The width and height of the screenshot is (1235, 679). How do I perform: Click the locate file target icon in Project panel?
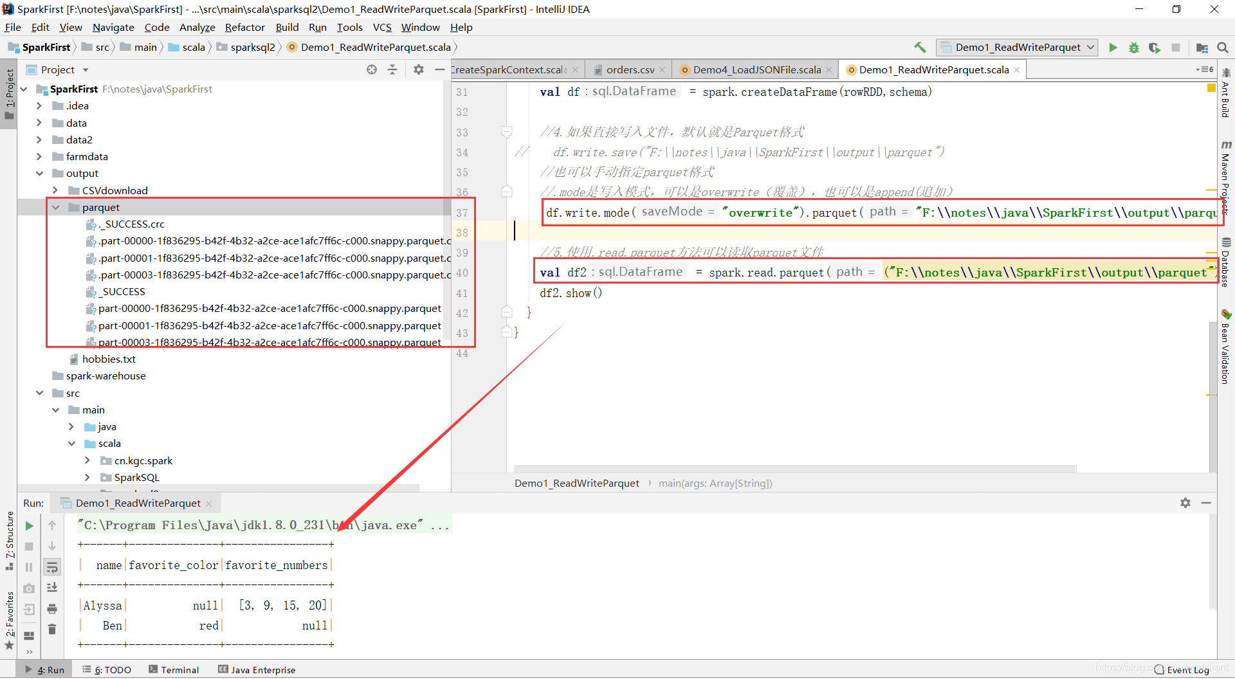(372, 69)
